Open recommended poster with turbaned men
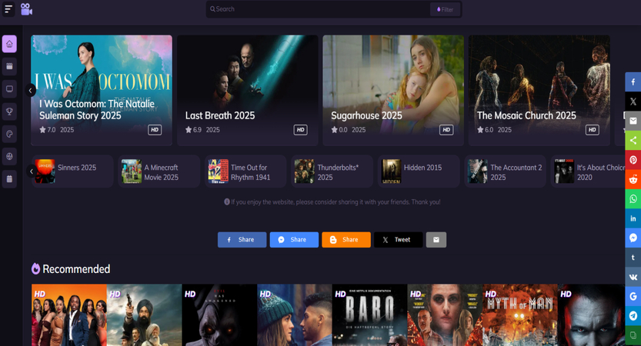The height and width of the screenshot is (346, 641). coord(145,315)
